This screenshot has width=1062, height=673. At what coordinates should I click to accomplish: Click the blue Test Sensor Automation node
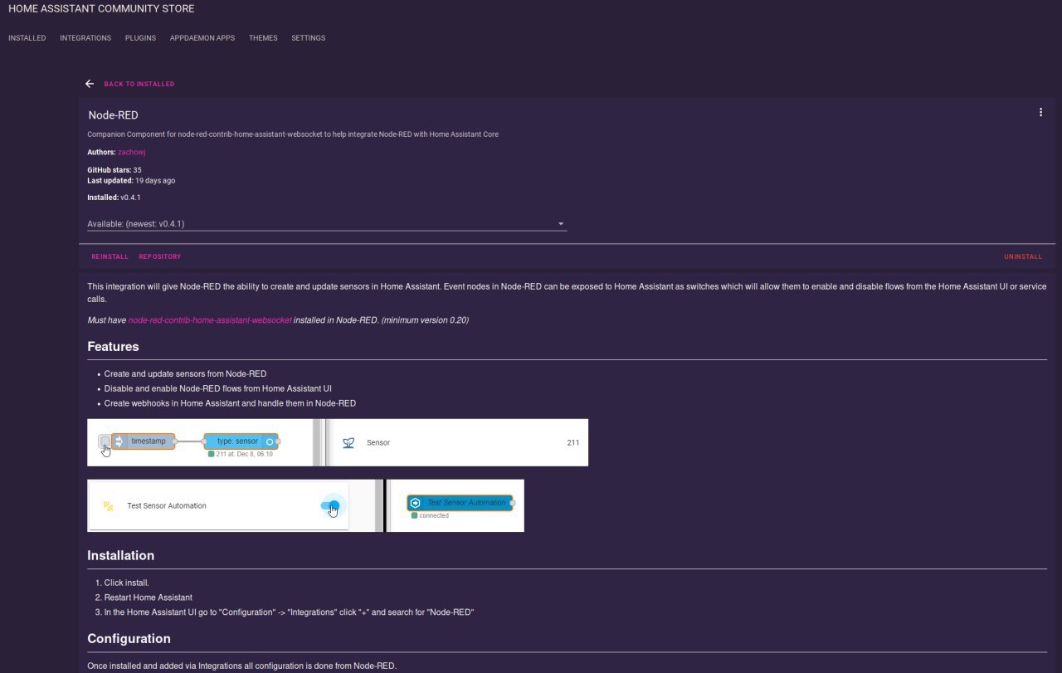coord(460,503)
